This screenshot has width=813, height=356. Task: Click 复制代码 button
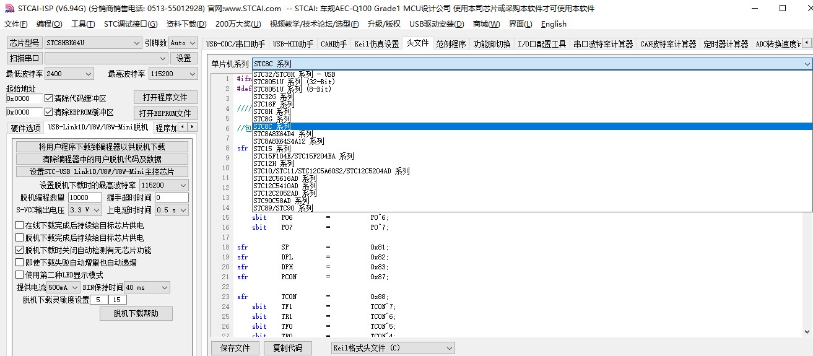[x=288, y=348]
